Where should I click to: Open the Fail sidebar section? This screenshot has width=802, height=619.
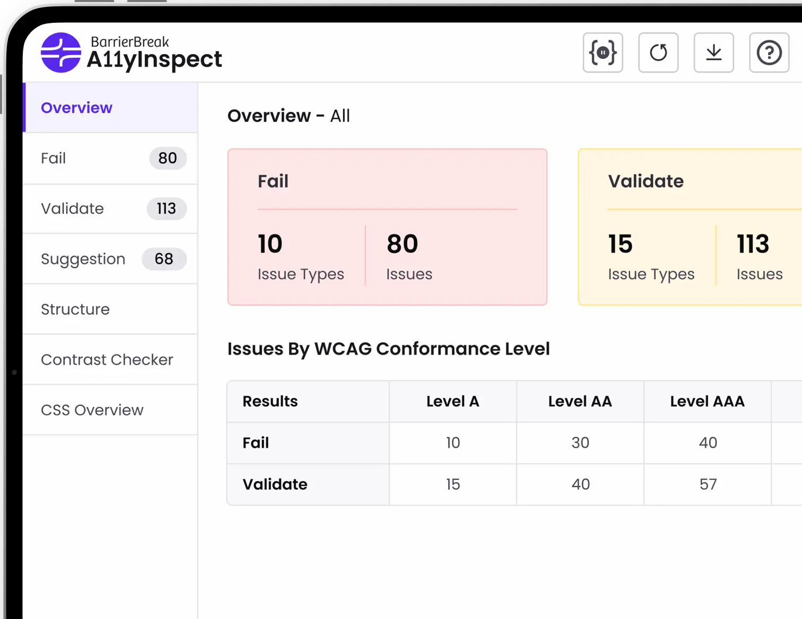point(54,158)
